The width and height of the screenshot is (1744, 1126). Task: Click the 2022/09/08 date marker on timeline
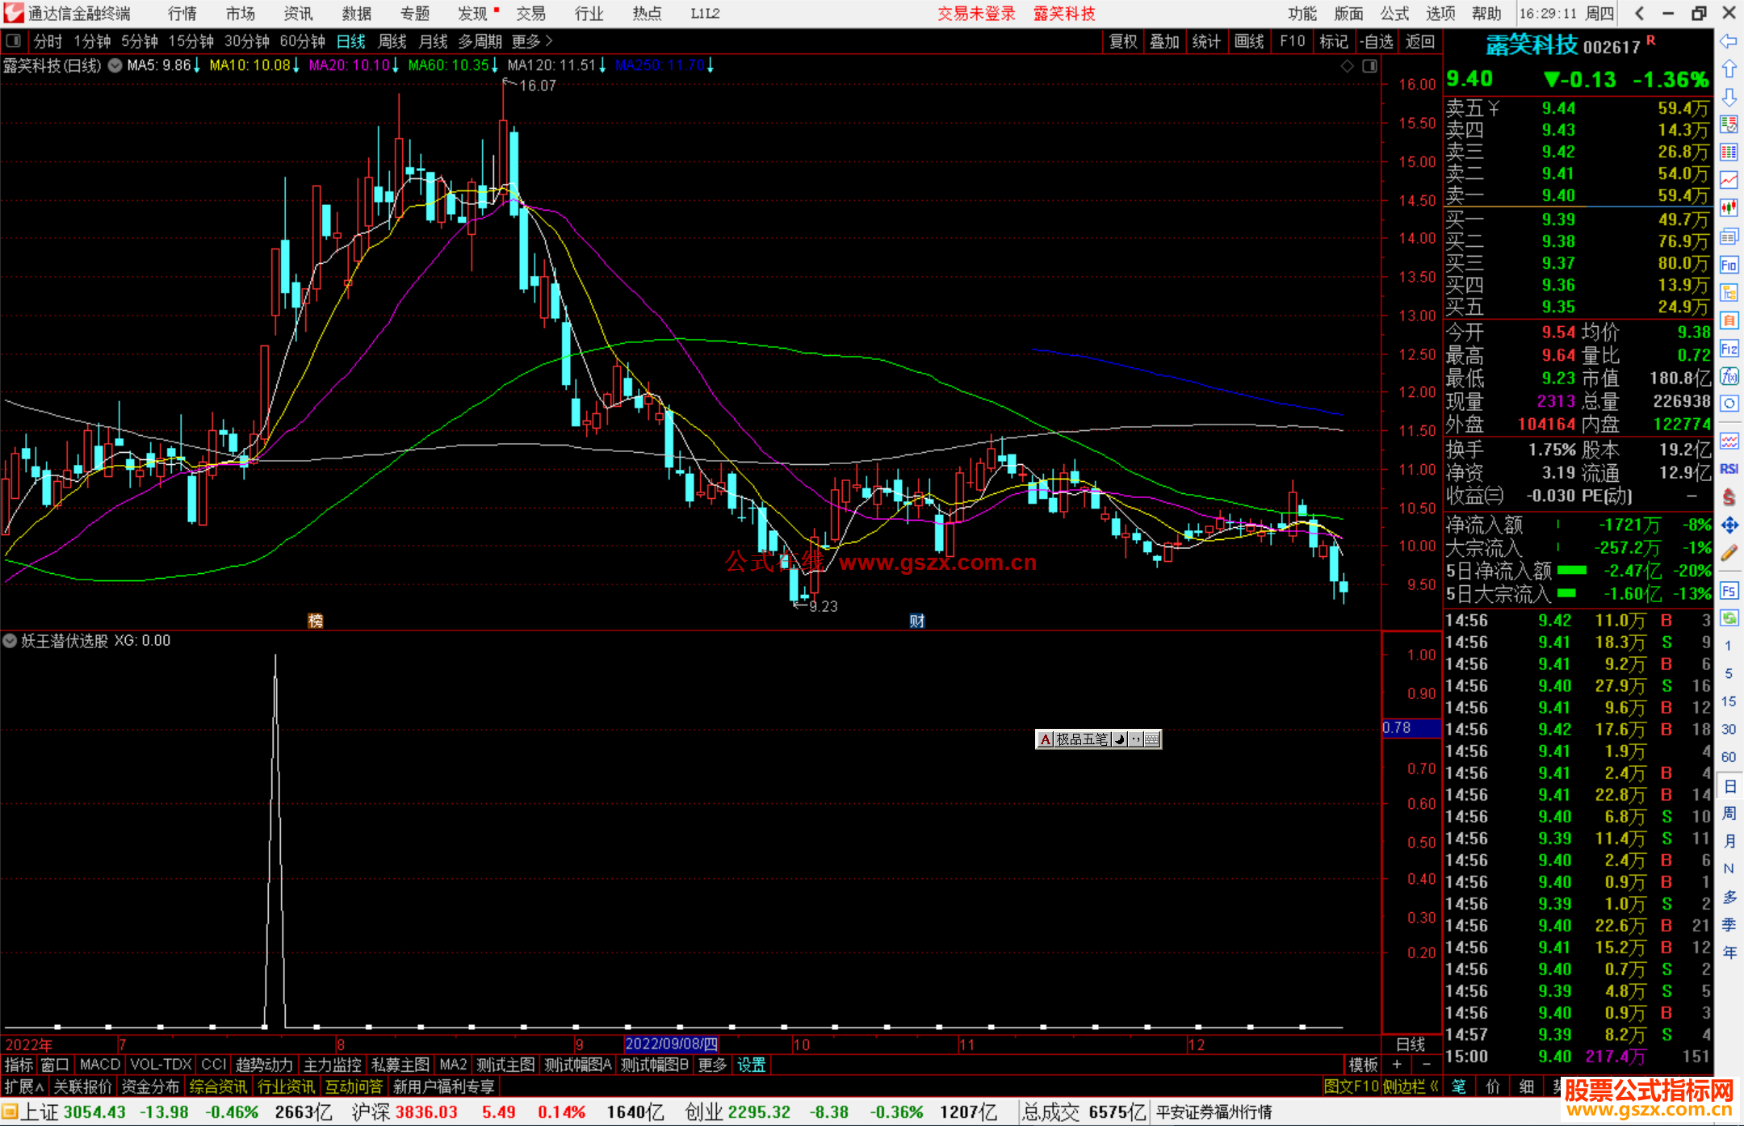671,1044
